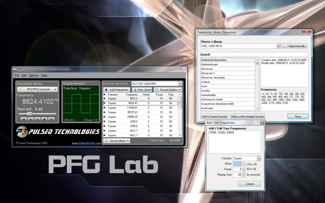Select Aconite in library list
325x203 pixels.
[x=228, y=90]
